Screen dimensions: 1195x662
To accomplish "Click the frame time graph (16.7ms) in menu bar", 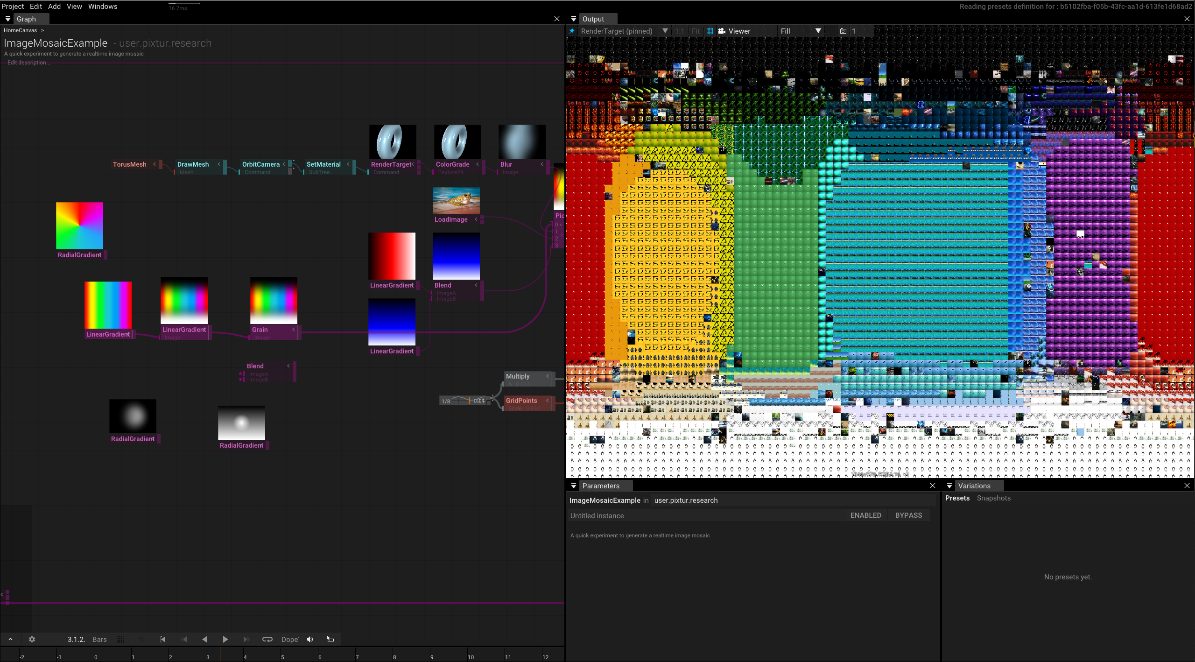I will 184,6.
